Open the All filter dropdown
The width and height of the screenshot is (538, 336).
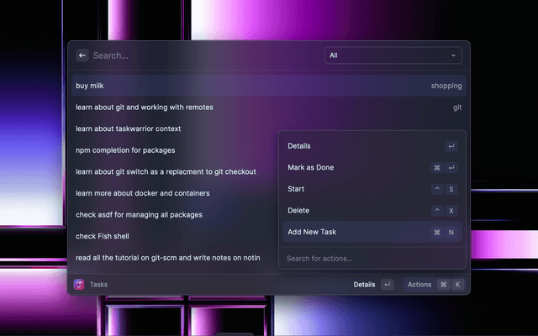[393, 55]
